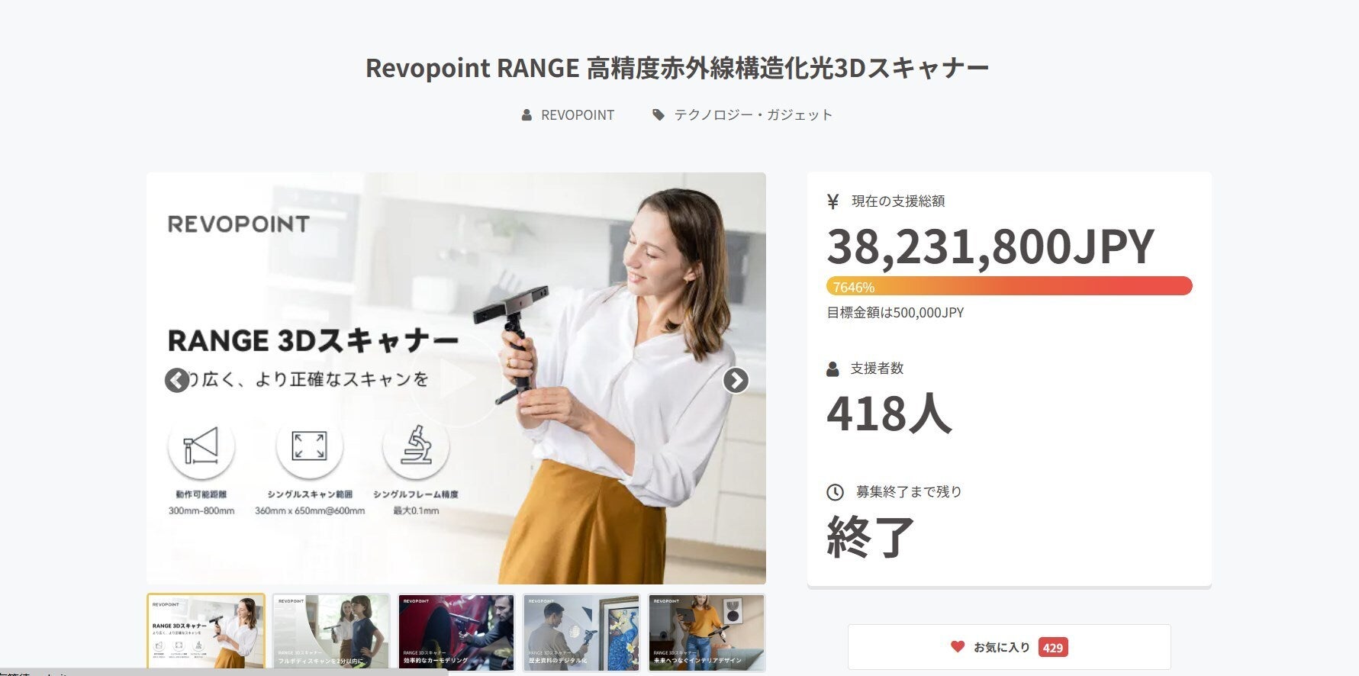Click the clock icon beside 募集終了まで残り
The height and width of the screenshot is (676, 1359).
point(835,492)
